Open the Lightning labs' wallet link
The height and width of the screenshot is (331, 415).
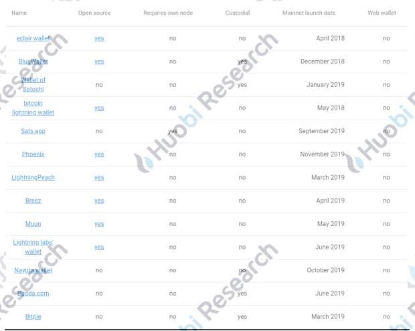(x=33, y=247)
